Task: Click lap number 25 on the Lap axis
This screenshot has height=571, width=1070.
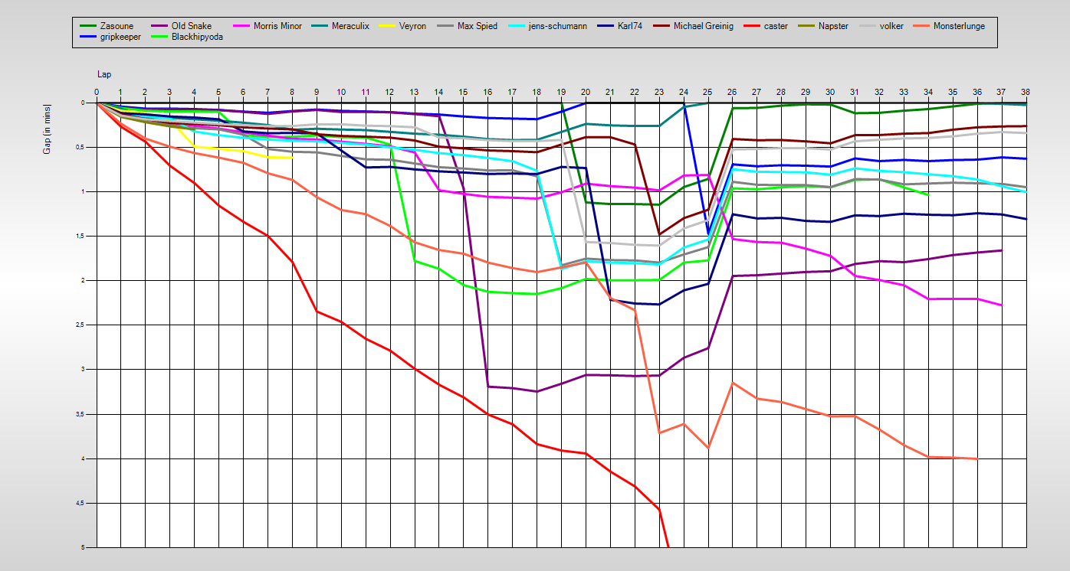Action: coord(708,92)
